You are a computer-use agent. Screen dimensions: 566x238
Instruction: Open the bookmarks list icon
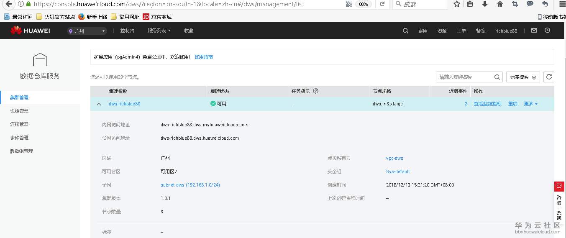pos(470,4)
